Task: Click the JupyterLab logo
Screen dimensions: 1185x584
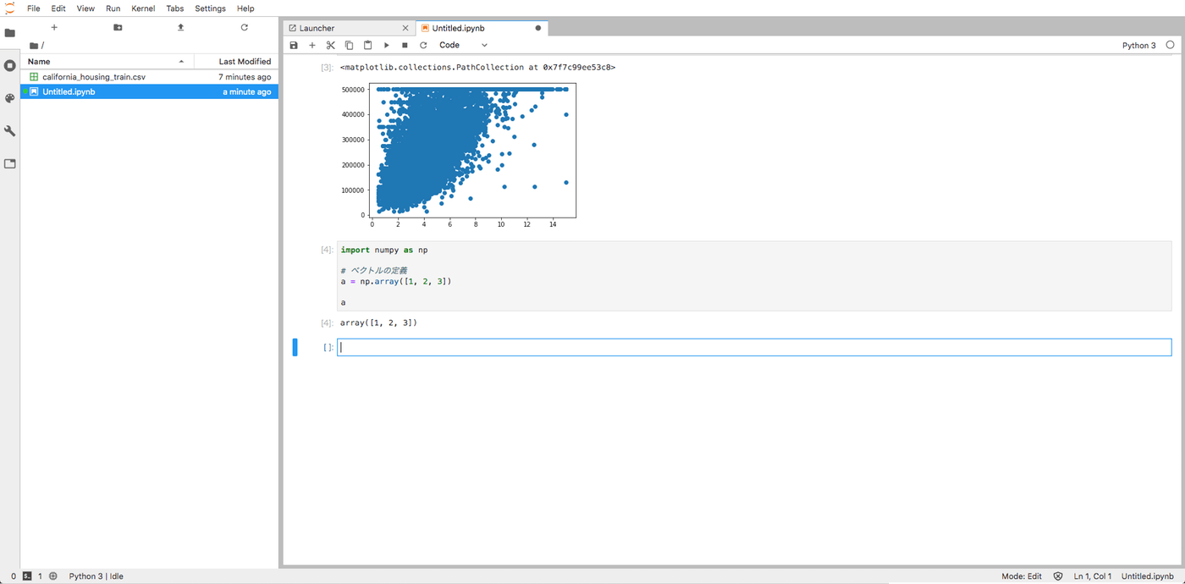Action: coord(9,8)
